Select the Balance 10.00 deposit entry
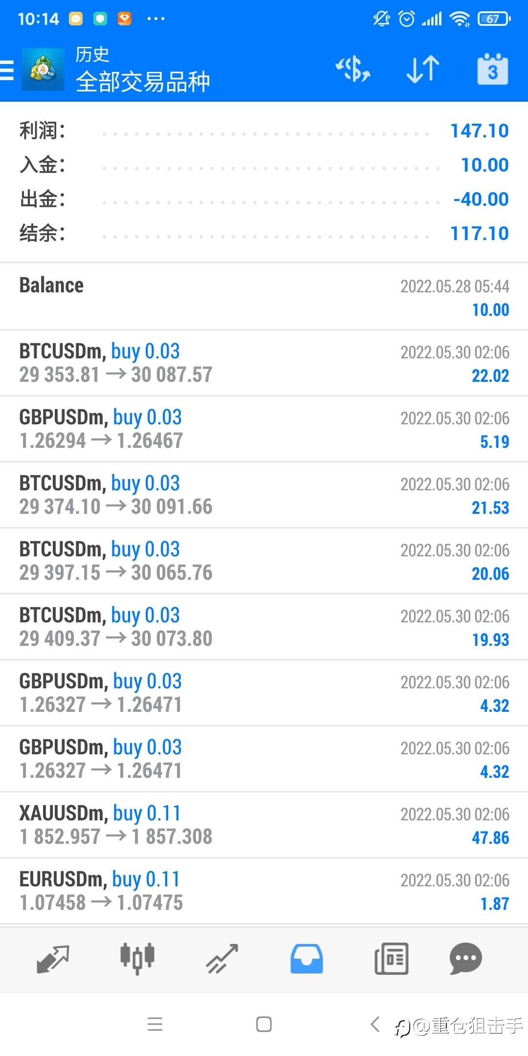This screenshot has height=1056, width=528. [264, 296]
